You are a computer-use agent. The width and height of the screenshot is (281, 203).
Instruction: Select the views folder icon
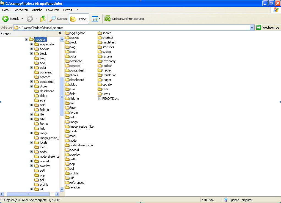pyautogui.click(x=100, y=94)
